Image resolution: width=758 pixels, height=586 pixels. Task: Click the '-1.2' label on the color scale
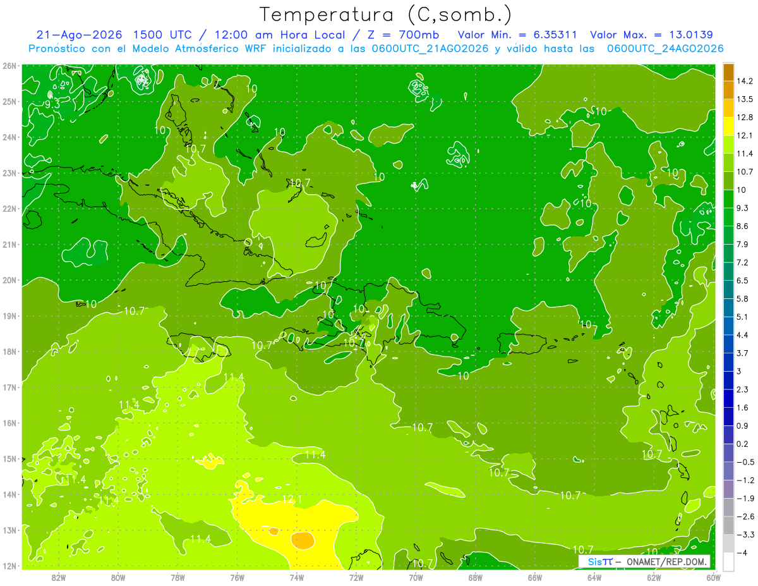(x=745, y=480)
